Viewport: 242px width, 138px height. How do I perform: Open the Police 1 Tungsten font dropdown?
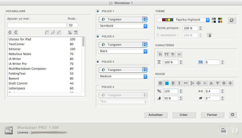point(123,19)
